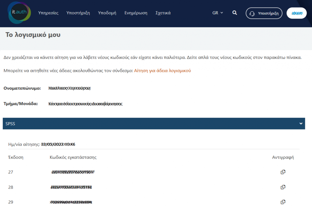Select the obscured code in row 28

point(71,187)
